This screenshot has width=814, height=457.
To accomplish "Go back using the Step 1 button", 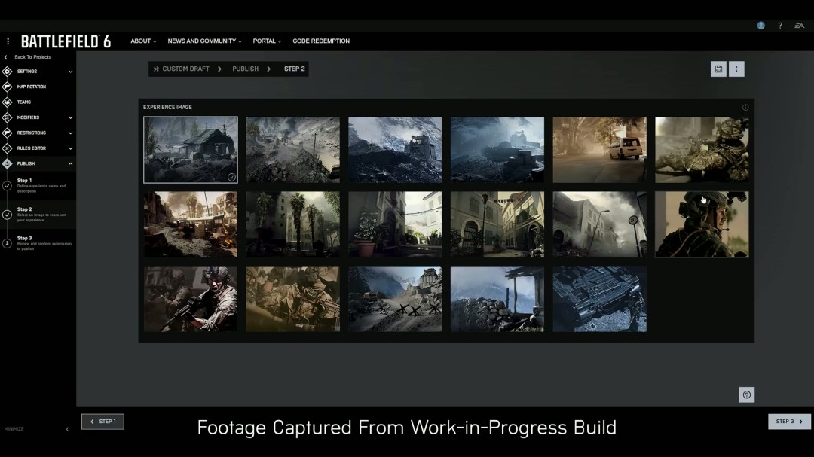I will click(x=103, y=422).
